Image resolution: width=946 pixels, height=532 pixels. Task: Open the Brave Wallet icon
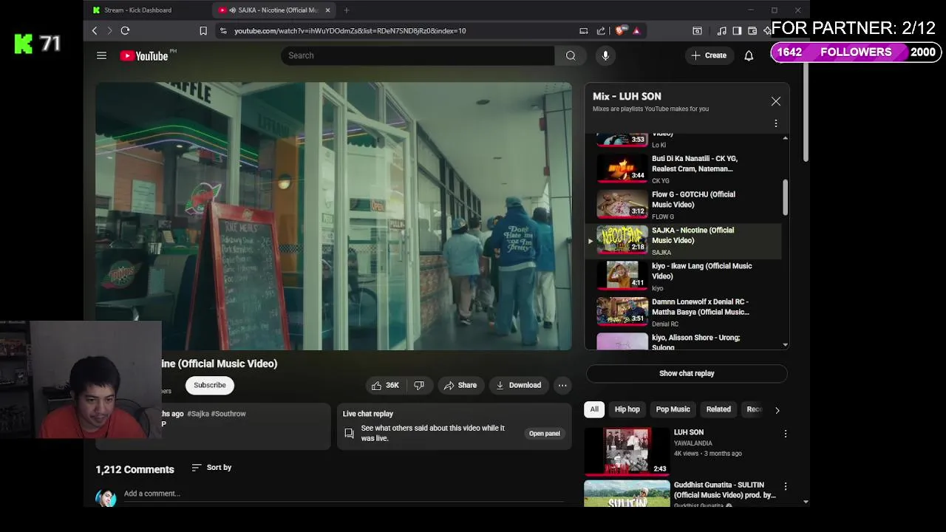point(752,30)
